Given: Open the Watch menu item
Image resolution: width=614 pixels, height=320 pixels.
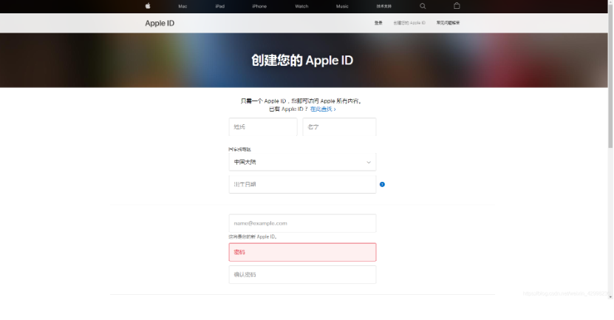Looking at the screenshot, I should point(301,6).
